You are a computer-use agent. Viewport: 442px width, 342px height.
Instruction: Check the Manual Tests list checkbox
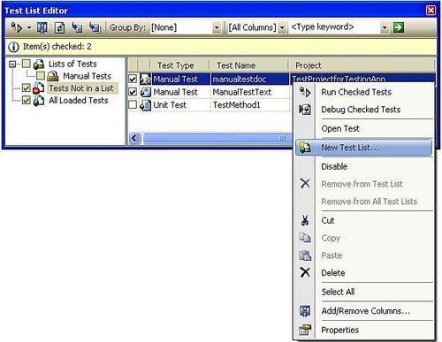click(41, 76)
